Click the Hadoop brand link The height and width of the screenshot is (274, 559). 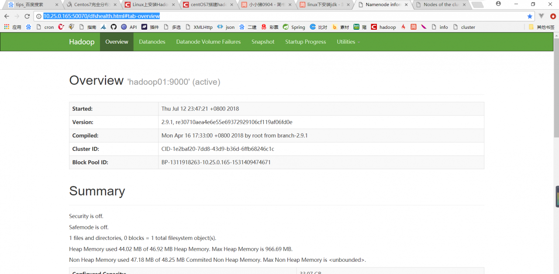(x=82, y=42)
